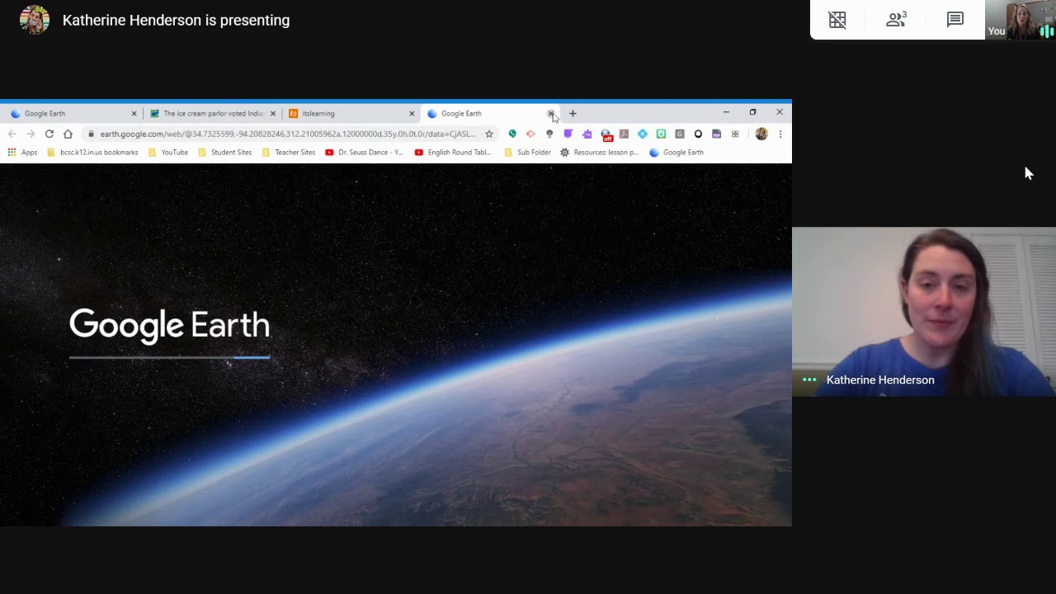Viewport: 1056px width, 594px height.
Task: Open the Apps bookmark shortcut
Action: (x=22, y=152)
